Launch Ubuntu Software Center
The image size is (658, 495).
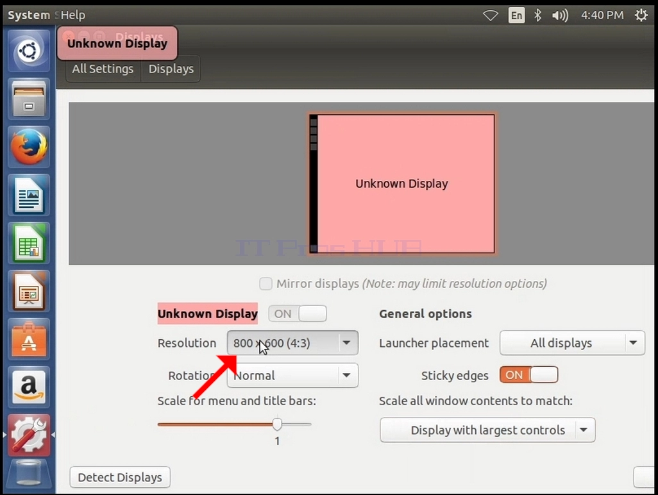pyautogui.click(x=28, y=339)
